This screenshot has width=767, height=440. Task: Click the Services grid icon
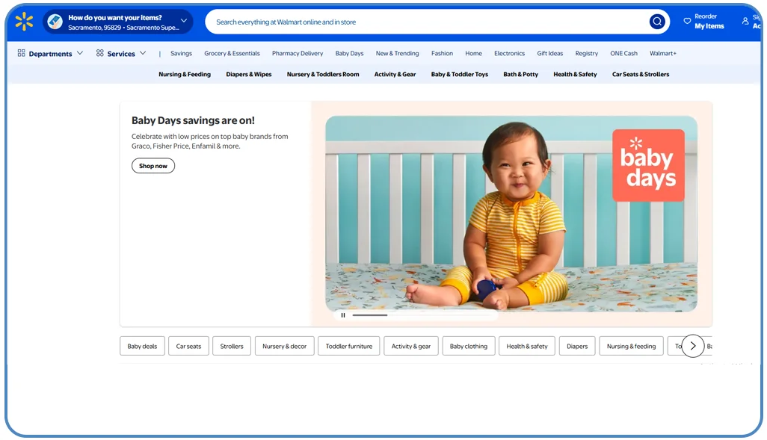pyautogui.click(x=99, y=53)
